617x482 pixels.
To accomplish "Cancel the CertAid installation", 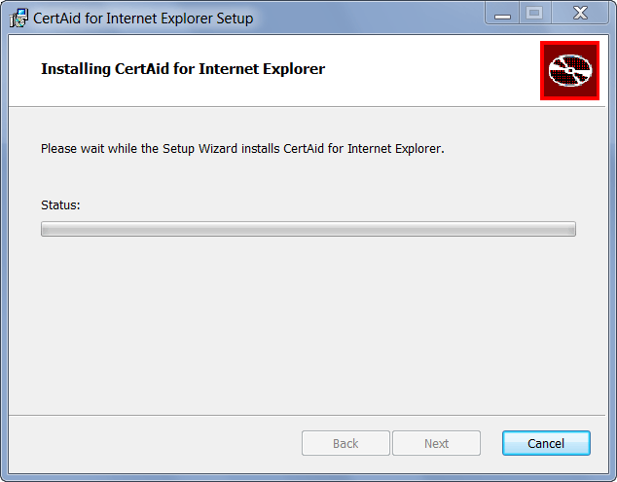I will (x=546, y=443).
